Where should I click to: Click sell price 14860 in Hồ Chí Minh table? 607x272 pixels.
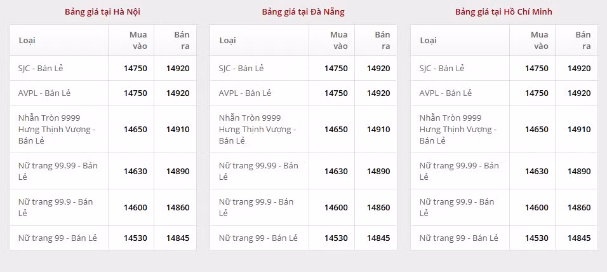[579, 207]
